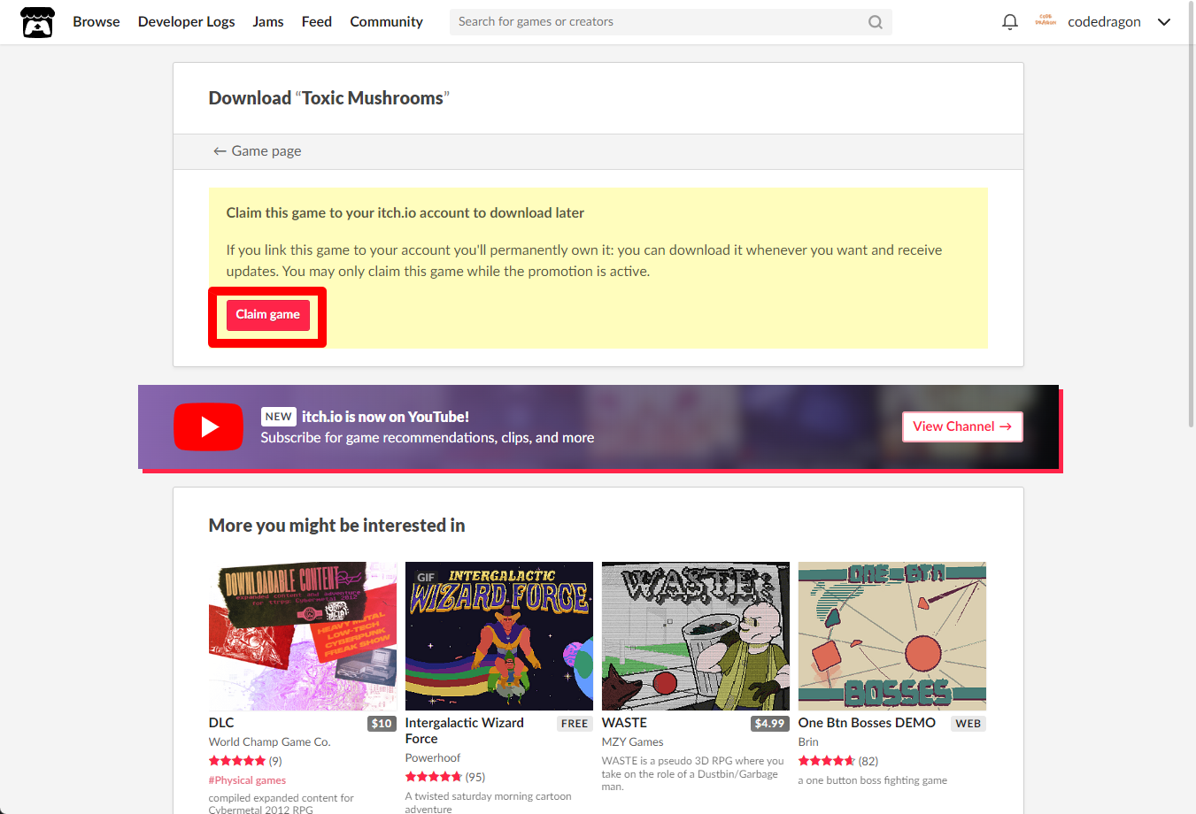Open the Powerhoof author link

pos(433,758)
